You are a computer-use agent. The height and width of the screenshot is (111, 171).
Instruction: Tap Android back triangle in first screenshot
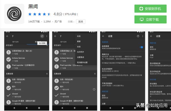point(14,108)
